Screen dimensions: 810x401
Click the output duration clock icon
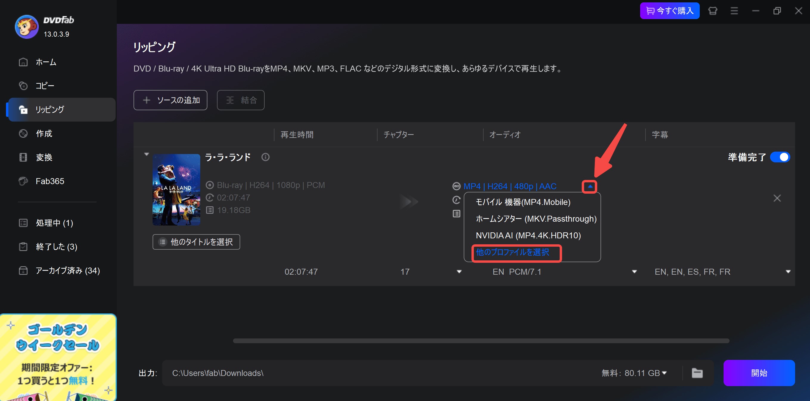[456, 200]
